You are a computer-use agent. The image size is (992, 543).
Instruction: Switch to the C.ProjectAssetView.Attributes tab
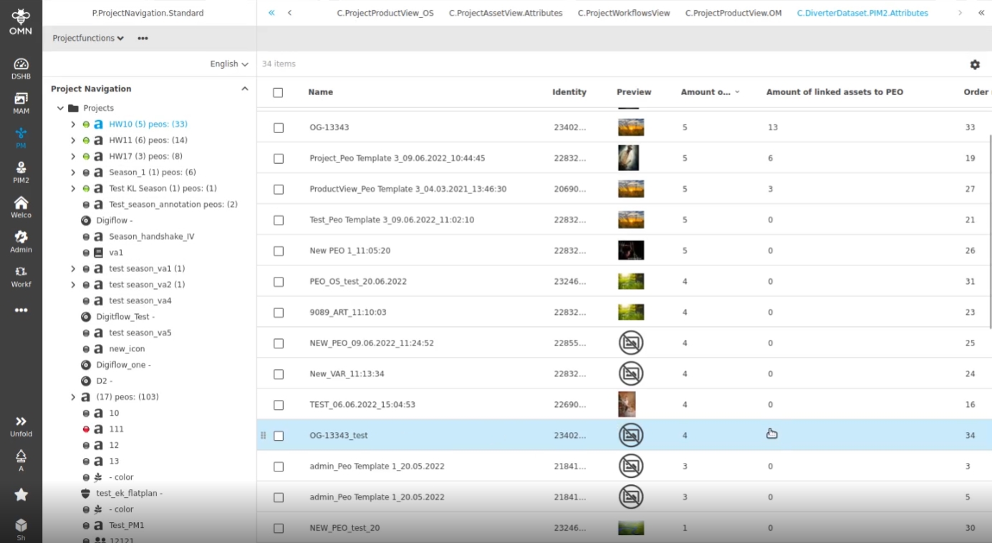[x=506, y=13]
